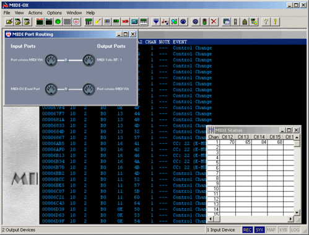
Task: Click the third folder toolbar icon
Action: coord(27,22)
